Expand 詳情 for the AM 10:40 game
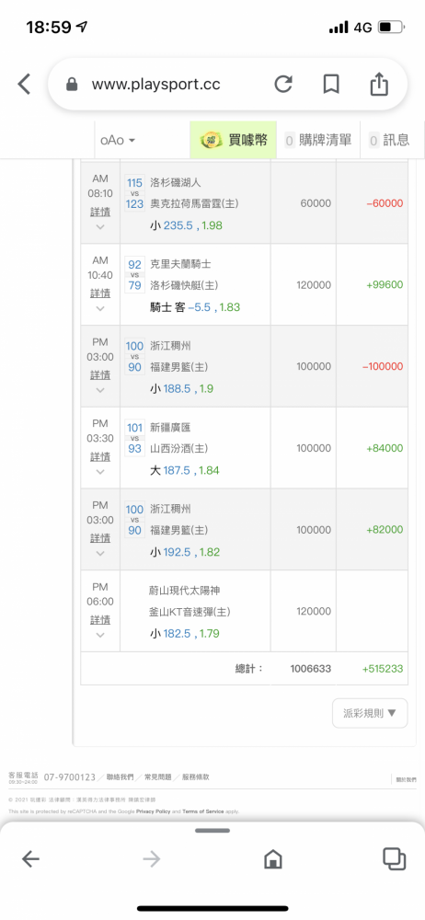The height and width of the screenshot is (920, 425). (100, 293)
